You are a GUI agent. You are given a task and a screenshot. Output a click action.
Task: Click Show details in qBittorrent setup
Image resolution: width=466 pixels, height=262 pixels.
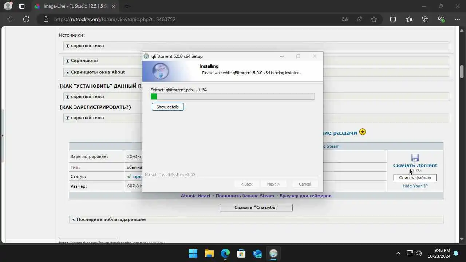(x=167, y=107)
